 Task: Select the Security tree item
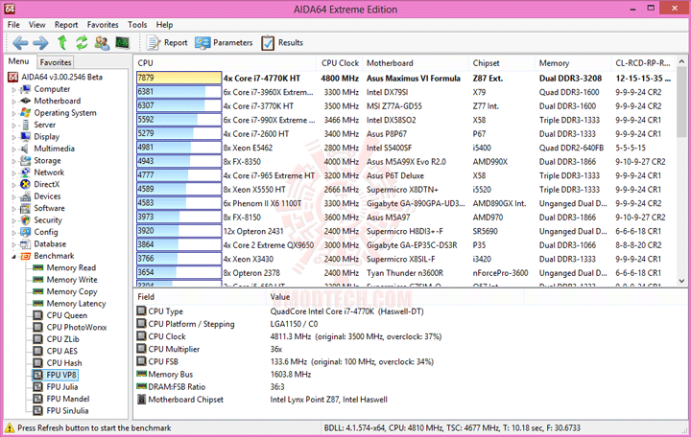tap(48, 219)
